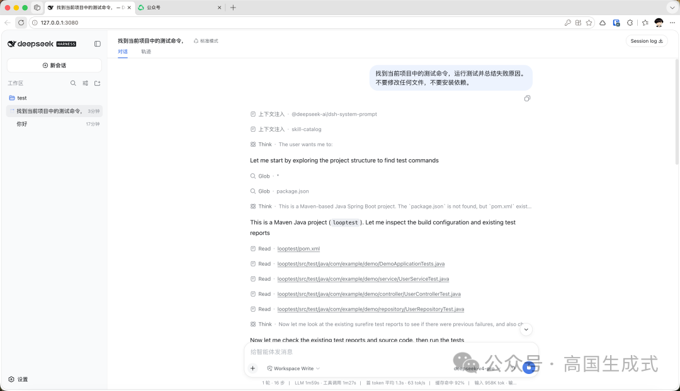
Task: Go back in browser
Action: click(8, 23)
